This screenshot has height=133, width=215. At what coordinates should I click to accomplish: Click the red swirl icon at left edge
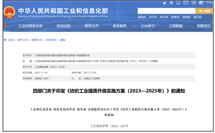(5, 26)
